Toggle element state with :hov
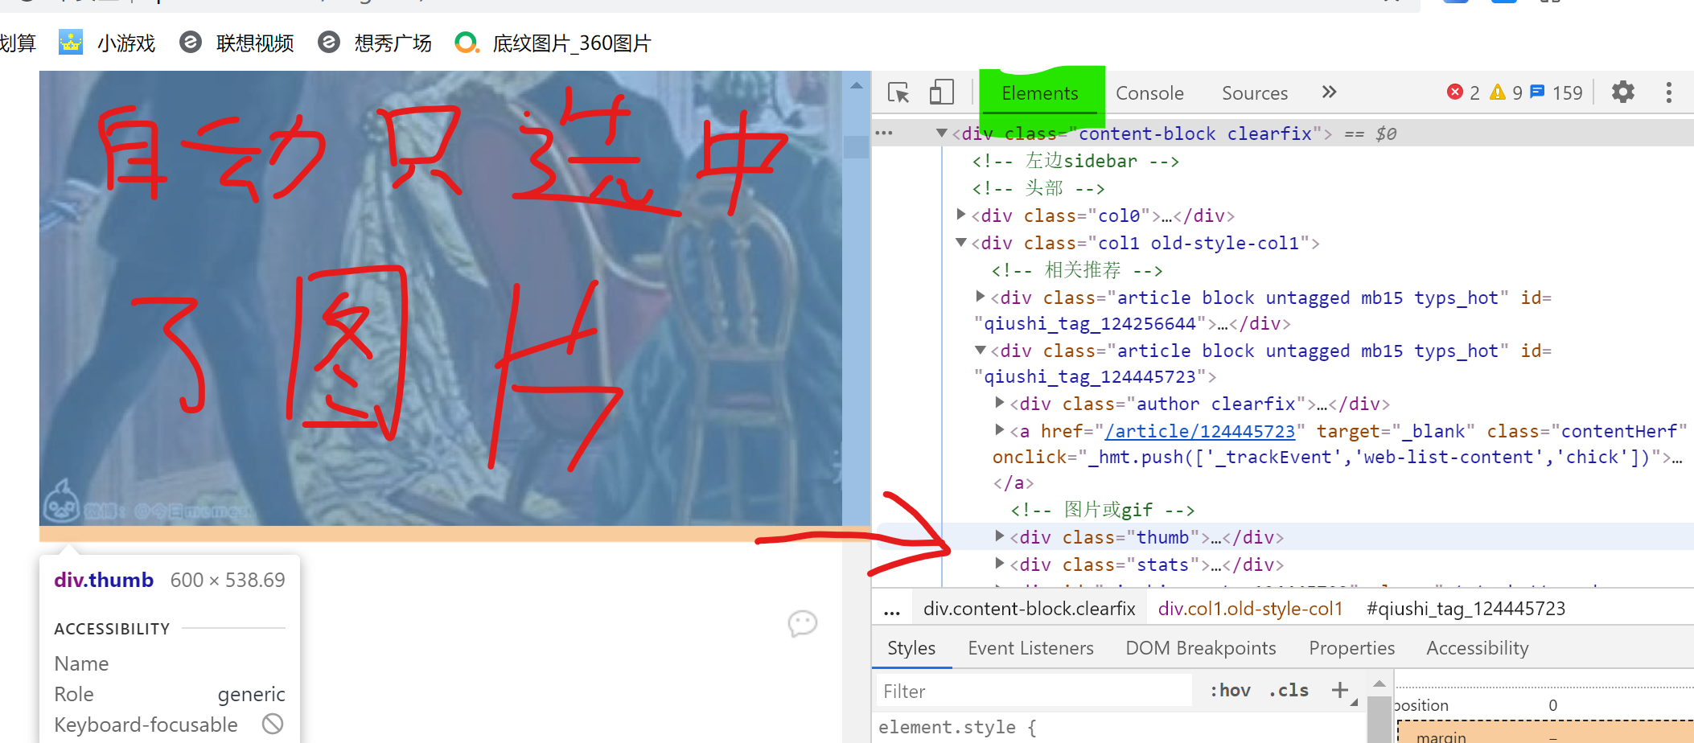The width and height of the screenshot is (1694, 743). (1228, 690)
